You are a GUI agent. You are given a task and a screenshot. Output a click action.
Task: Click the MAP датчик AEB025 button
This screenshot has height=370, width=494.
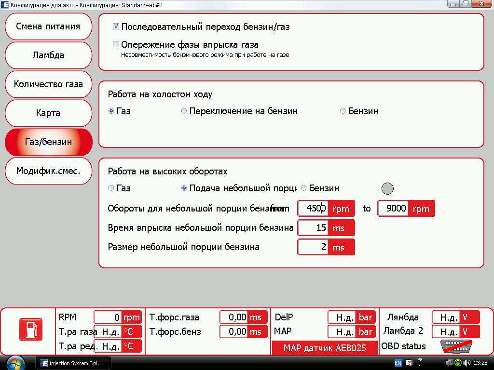pyautogui.click(x=324, y=348)
